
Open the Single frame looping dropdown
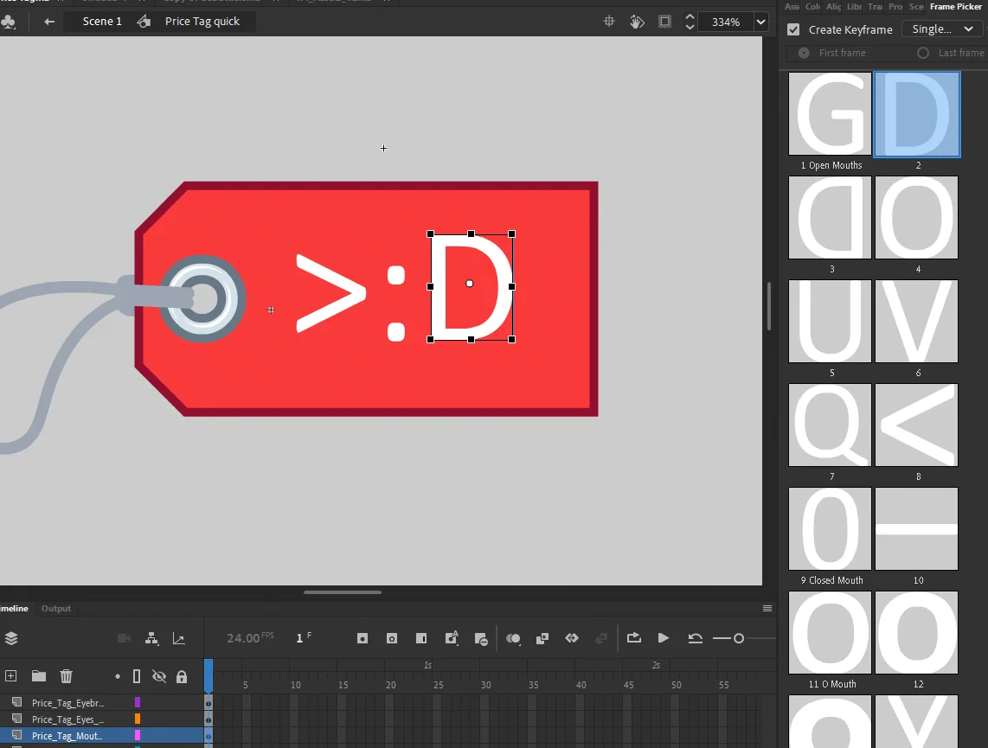[942, 29]
